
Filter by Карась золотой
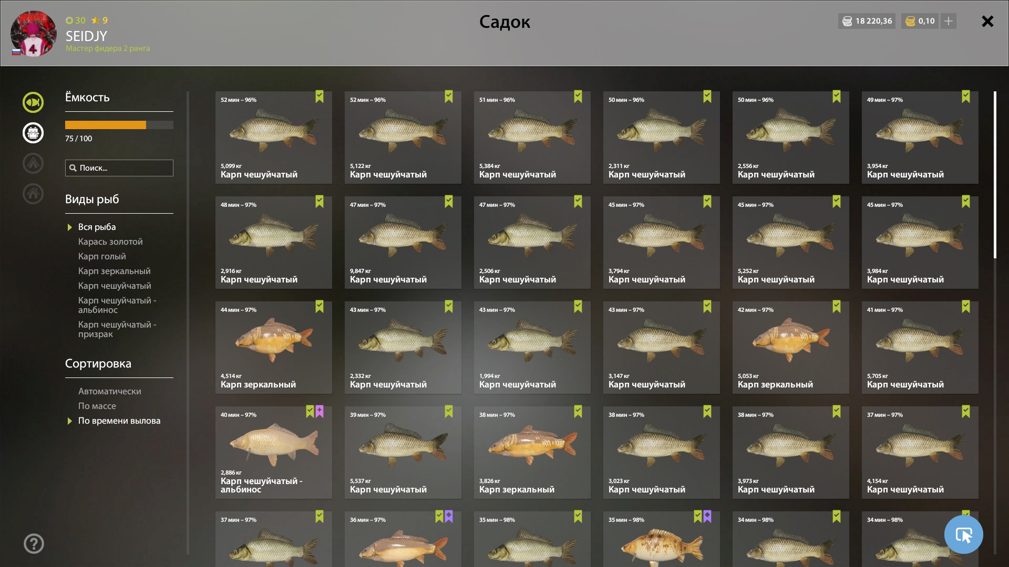point(110,241)
